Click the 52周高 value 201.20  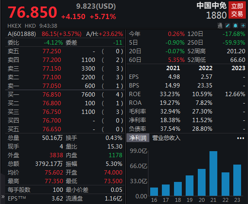point(236,51)
